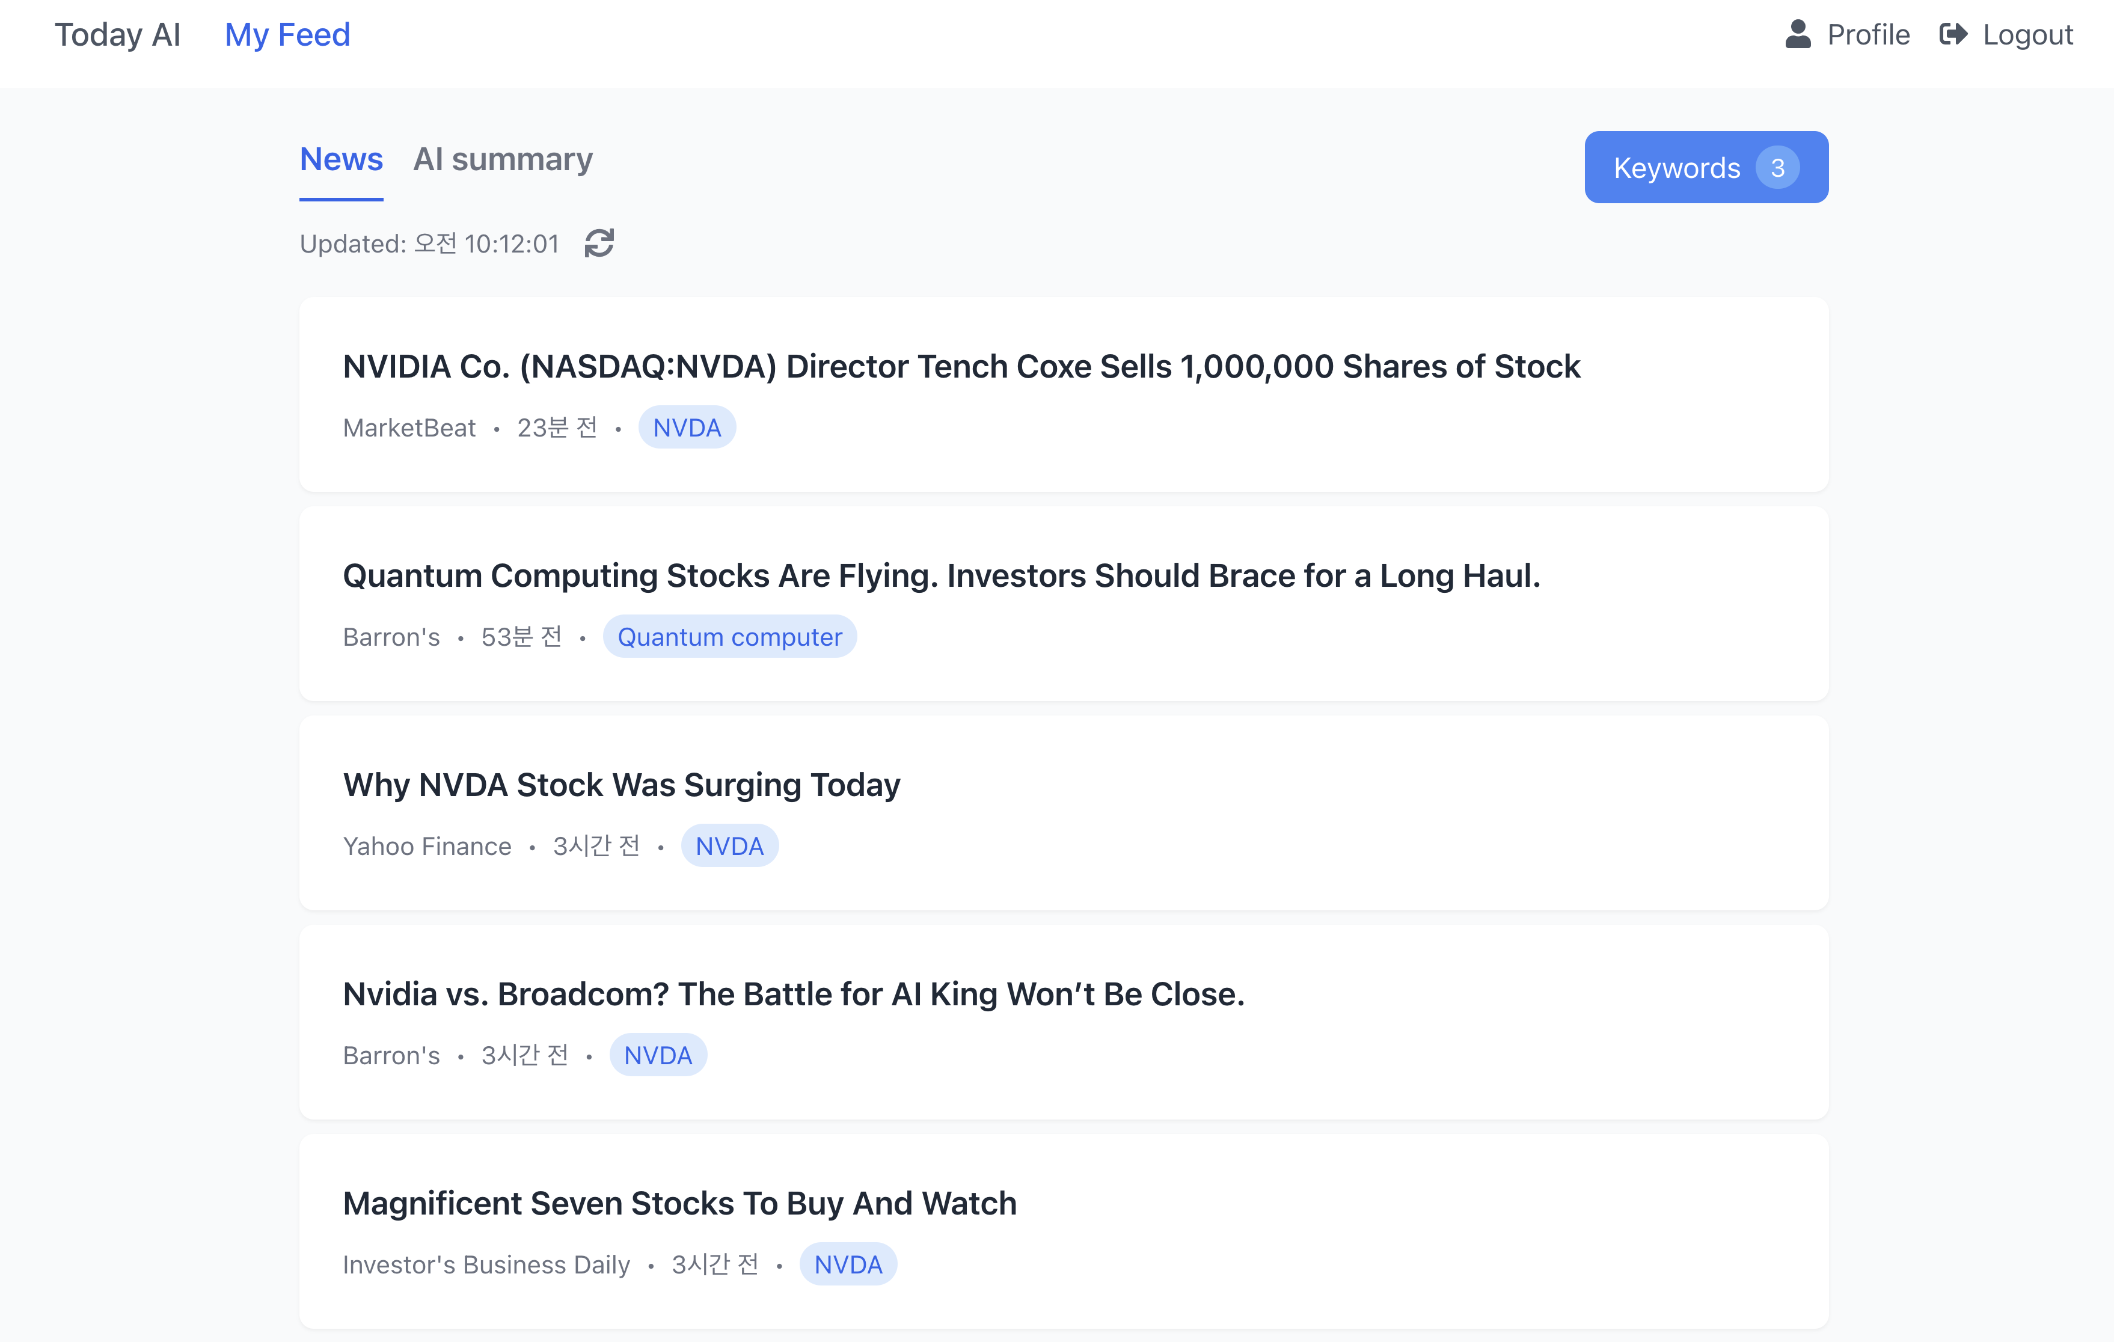
Task: Click the Logout link text
Action: tap(2027, 35)
